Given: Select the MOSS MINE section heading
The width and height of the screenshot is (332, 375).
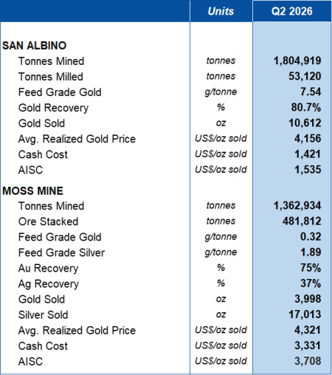Looking at the screenshot, I should 32,191.
